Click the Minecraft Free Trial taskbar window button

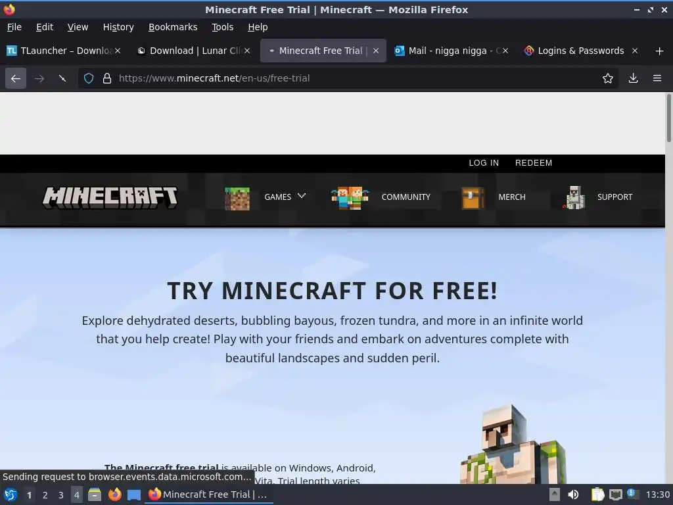pyautogui.click(x=209, y=494)
